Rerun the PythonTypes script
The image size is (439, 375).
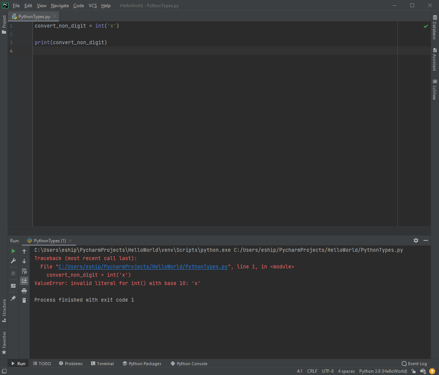point(13,251)
